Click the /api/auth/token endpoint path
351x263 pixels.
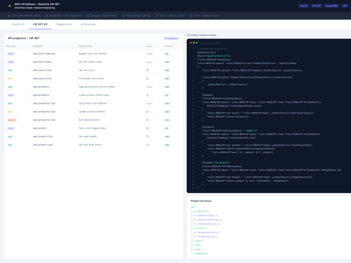[x=42, y=62]
